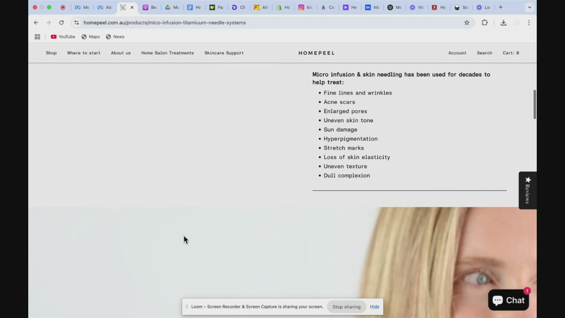Image resolution: width=565 pixels, height=318 pixels.
Task: Switch to the 'Vic' tab
Action: pyautogui.click(x=417, y=7)
